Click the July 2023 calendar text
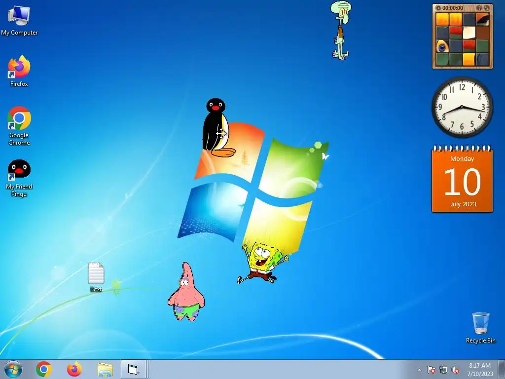This screenshot has width=505, height=379. click(463, 204)
